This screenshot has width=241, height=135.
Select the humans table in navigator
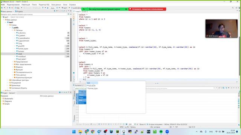[x=21, y=51]
